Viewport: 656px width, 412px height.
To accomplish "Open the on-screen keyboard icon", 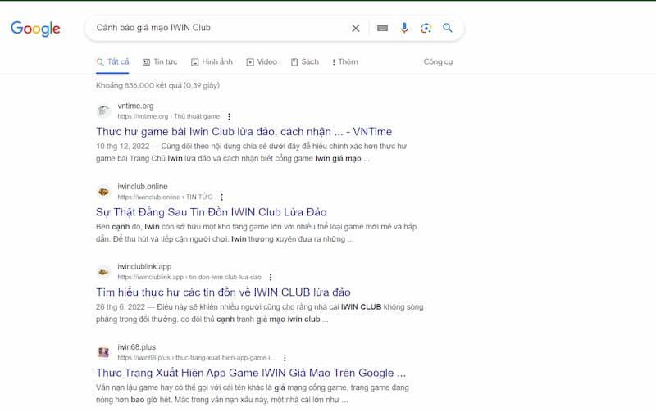I will (x=382, y=28).
